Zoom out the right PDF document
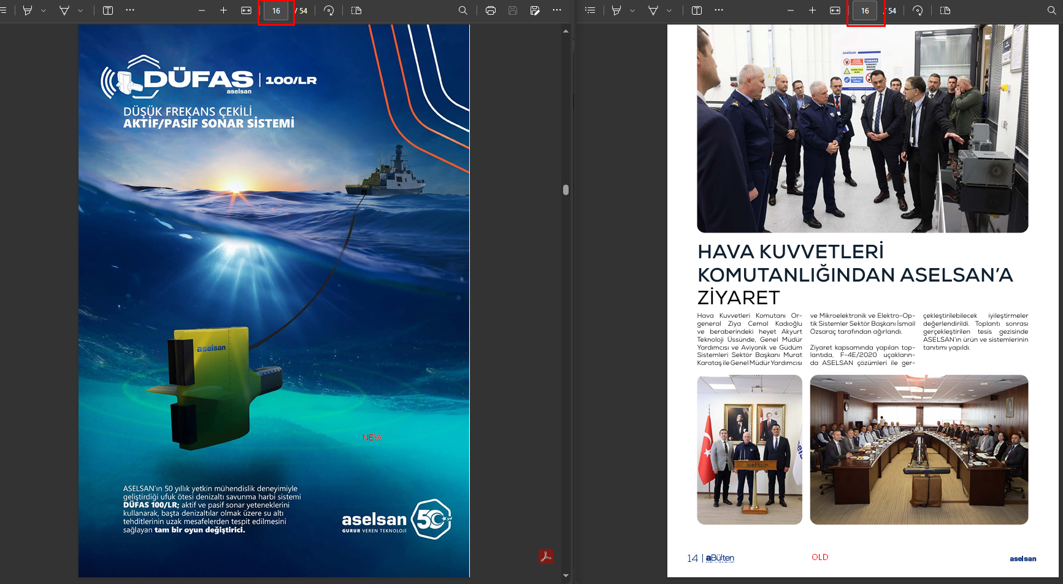Viewport: 1063px width, 584px height. [x=791, y=10]
